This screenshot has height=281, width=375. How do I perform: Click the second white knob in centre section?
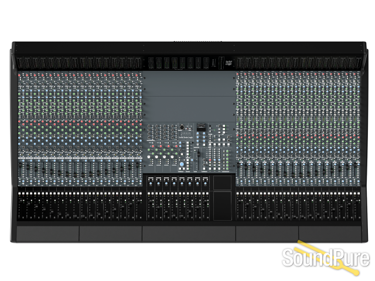[x=156, y=157]
